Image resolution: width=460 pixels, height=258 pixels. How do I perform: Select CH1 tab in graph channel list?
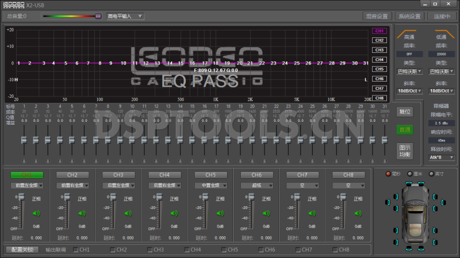coord(379,31)
